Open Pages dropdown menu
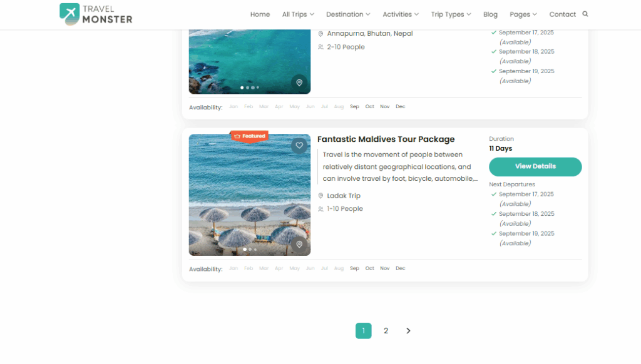Viewport: 641px width, 364px height. click(x=523, y=14)
